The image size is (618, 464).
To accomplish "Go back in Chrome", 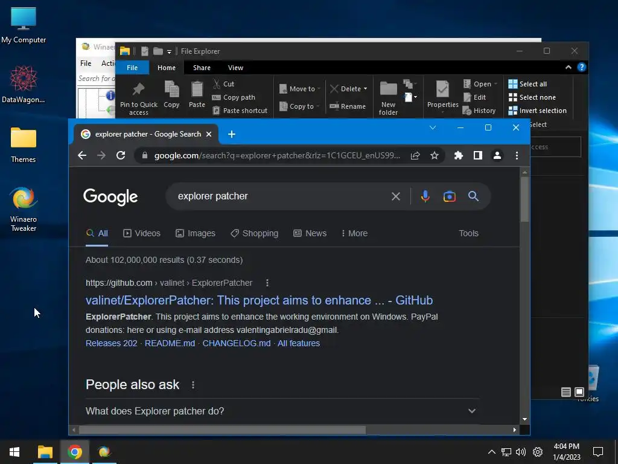I will [82, 155].
